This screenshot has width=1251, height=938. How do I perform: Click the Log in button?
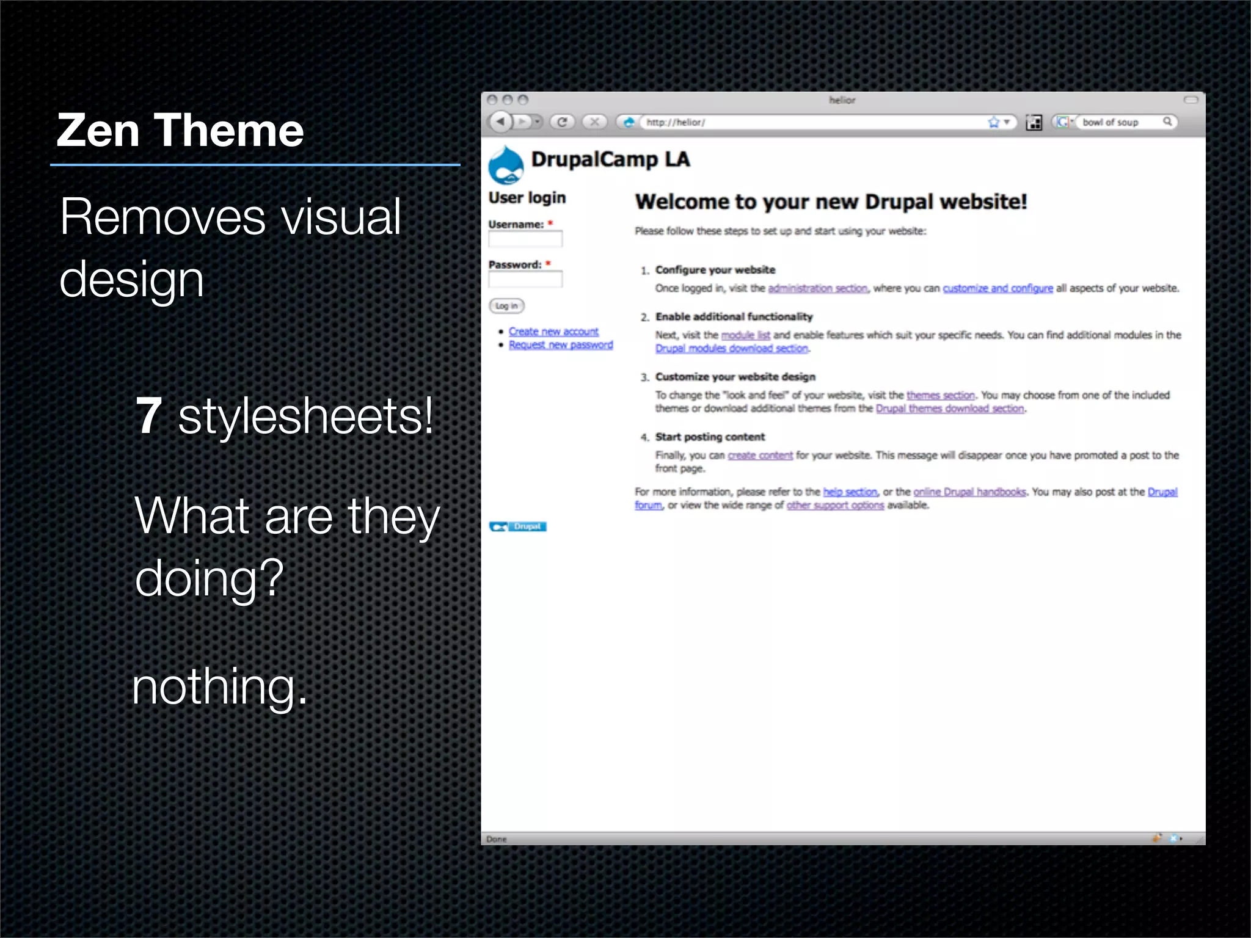point(506,305)
